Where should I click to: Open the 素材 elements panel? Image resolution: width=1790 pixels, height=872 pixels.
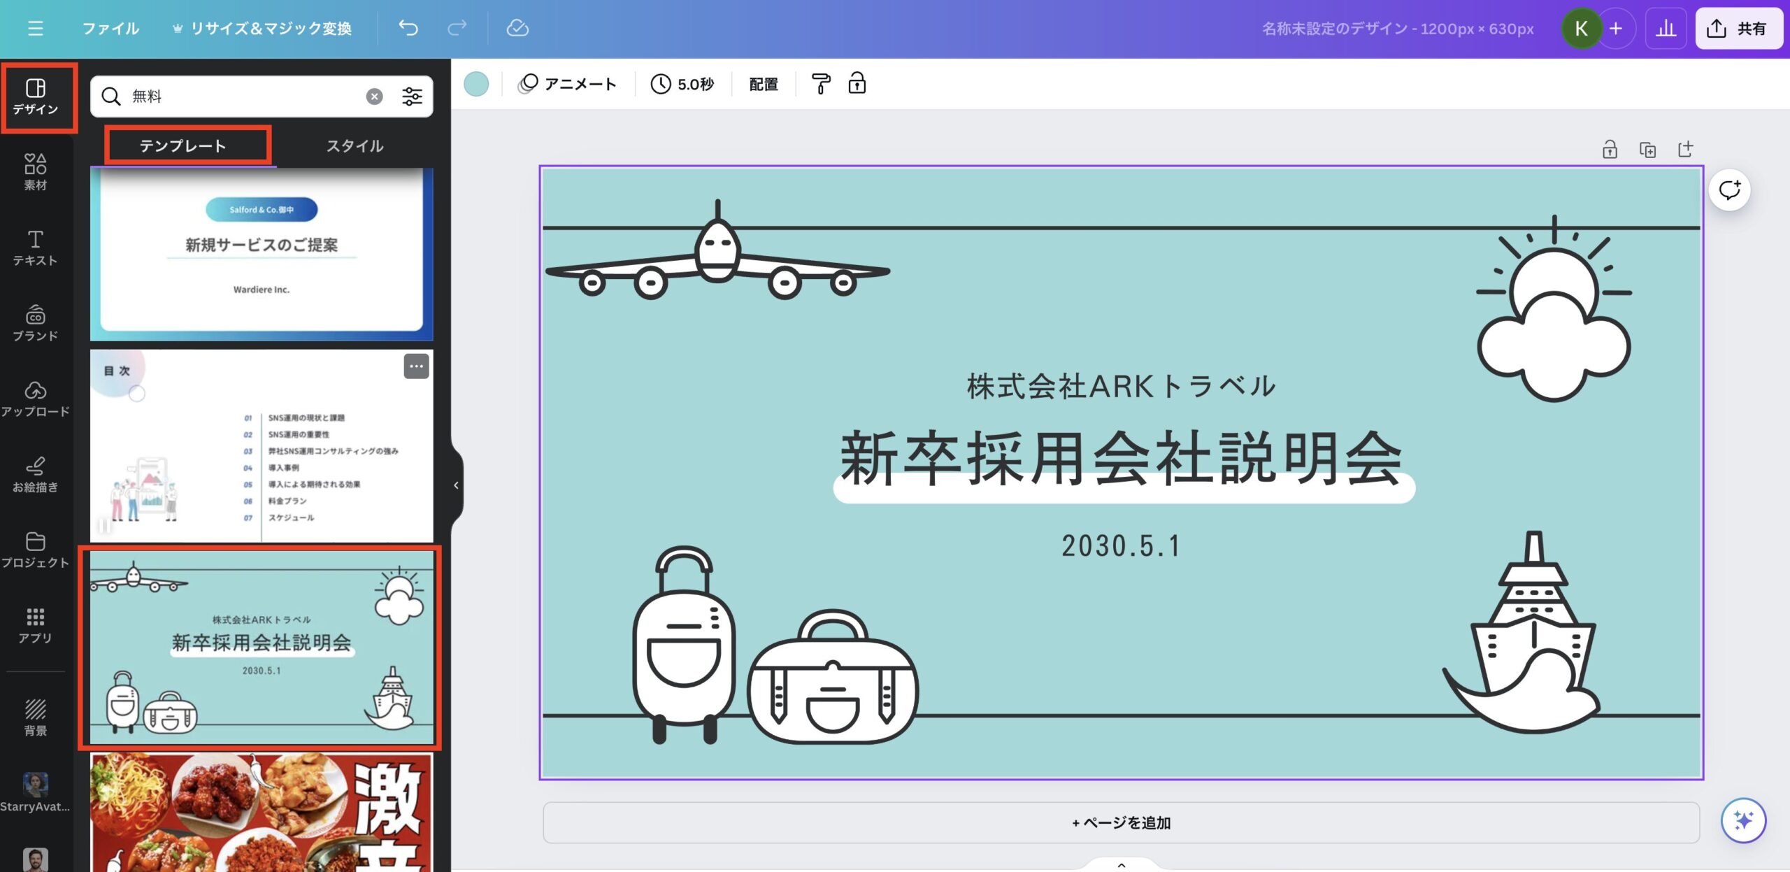pyautogui.click(x=36, y=172)
